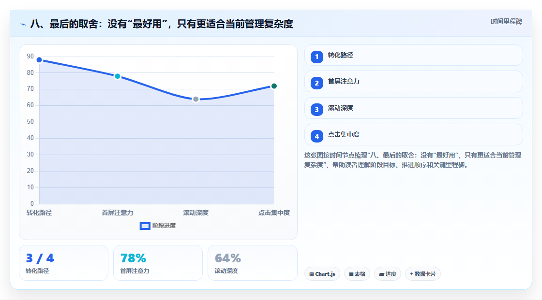Click the 阶段进度 legend label
542x300 pixels.
pyautogui.click(x=164, y=226)
